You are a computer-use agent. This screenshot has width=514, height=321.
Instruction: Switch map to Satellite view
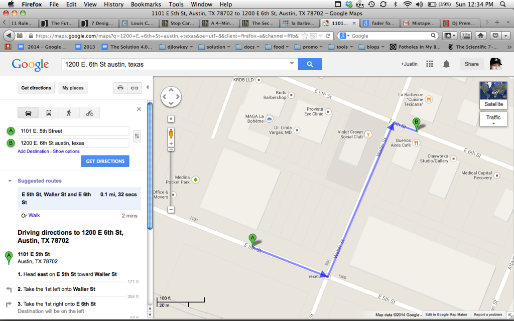[x=493, y=95]
